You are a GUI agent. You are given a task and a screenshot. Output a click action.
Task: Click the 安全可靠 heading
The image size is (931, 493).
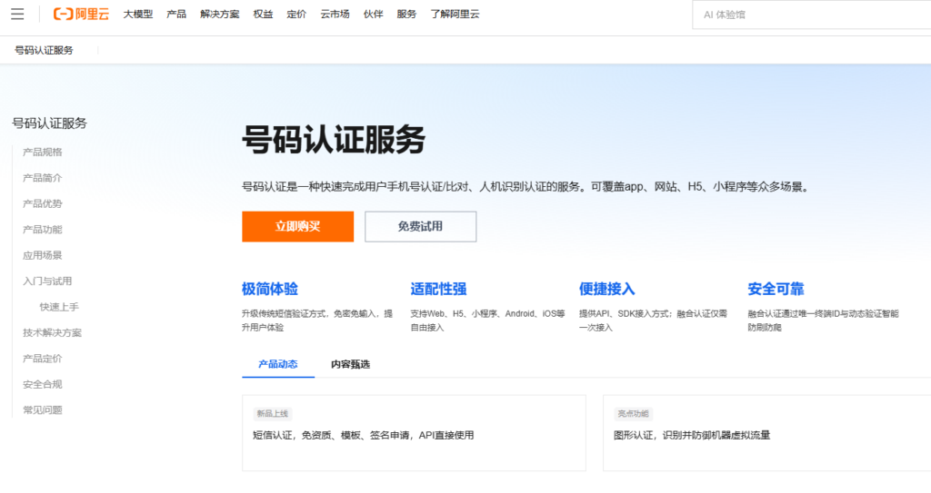point(776,289)
